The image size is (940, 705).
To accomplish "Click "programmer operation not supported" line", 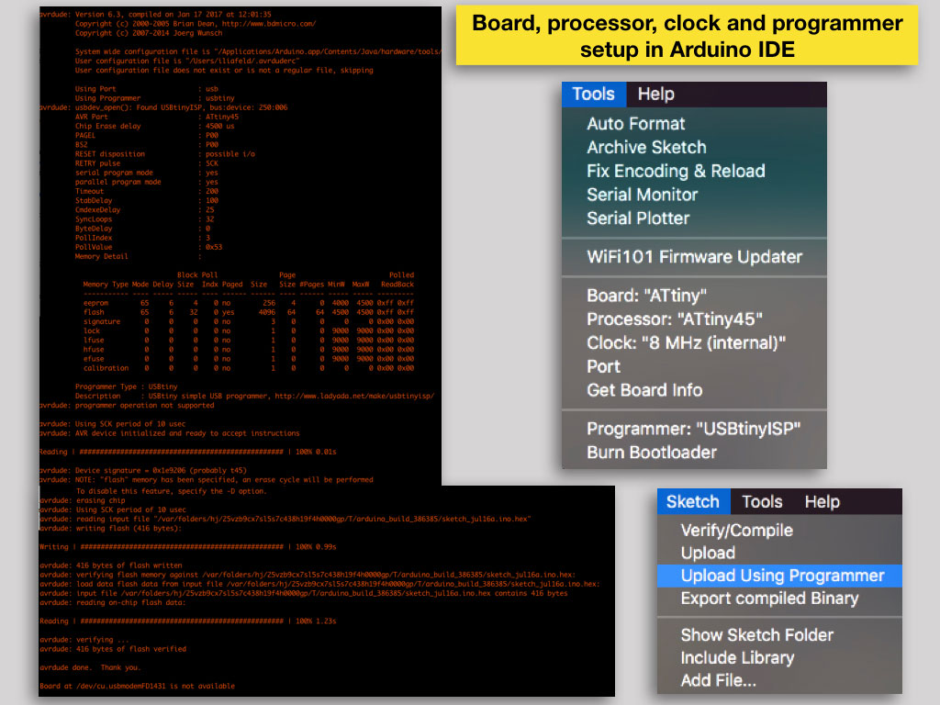I will (x=127, y=406).
